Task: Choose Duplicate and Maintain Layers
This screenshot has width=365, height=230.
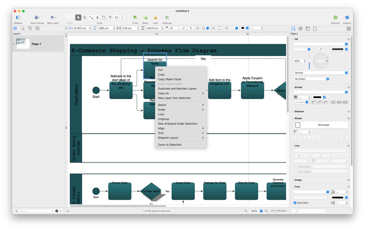Action: [x=177, y=89]
